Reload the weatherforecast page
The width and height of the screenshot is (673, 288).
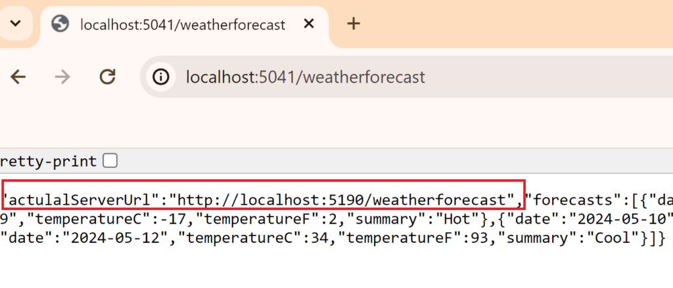(107, 77)
